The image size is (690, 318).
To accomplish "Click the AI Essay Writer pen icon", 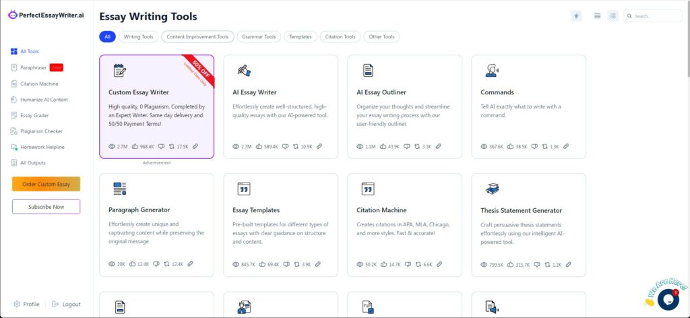I will click(244, 70).
